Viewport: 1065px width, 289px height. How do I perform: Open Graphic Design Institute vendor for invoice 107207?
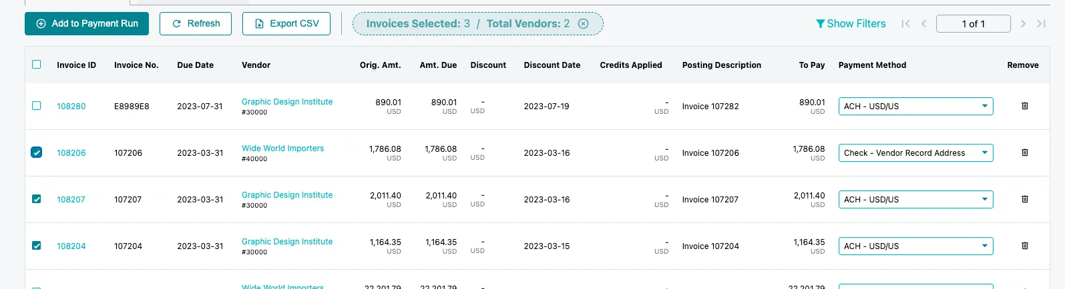[287, 195]
